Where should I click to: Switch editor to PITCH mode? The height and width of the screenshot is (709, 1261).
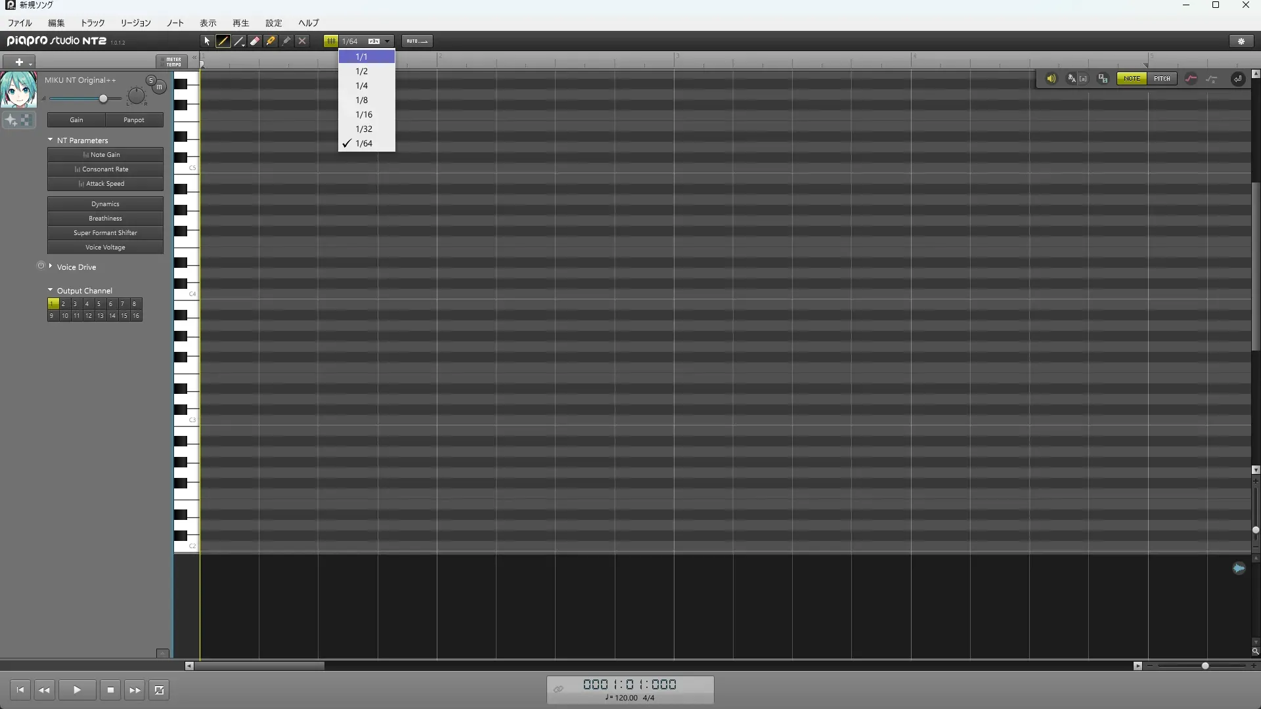coord(1162,79)
